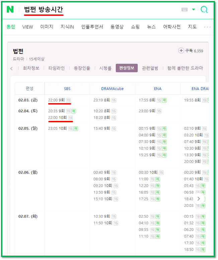This screenshot has width=218, height=260.
Task: Click SBS 22:00 10회 on 02.04
Action: tap(60, 118)
